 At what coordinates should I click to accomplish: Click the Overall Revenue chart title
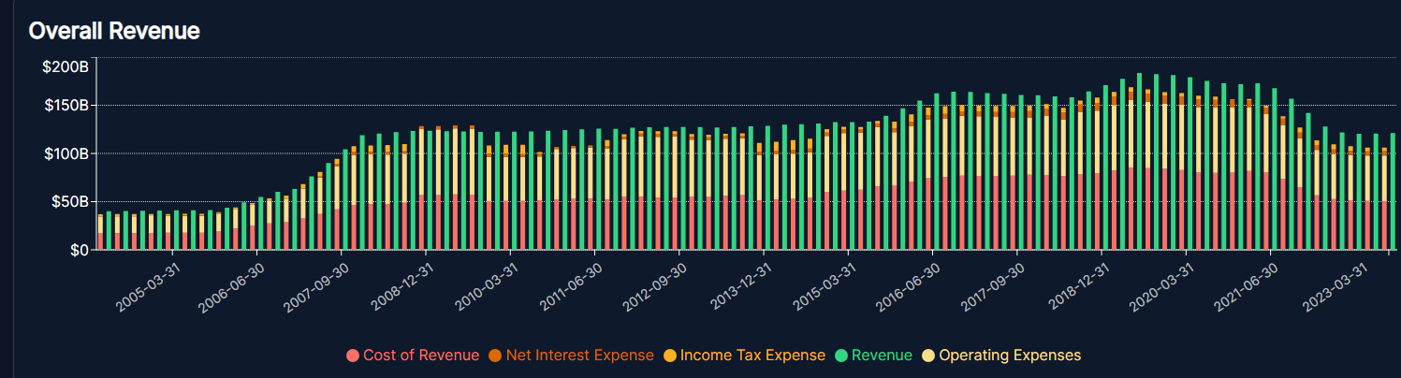click(114, 31)
